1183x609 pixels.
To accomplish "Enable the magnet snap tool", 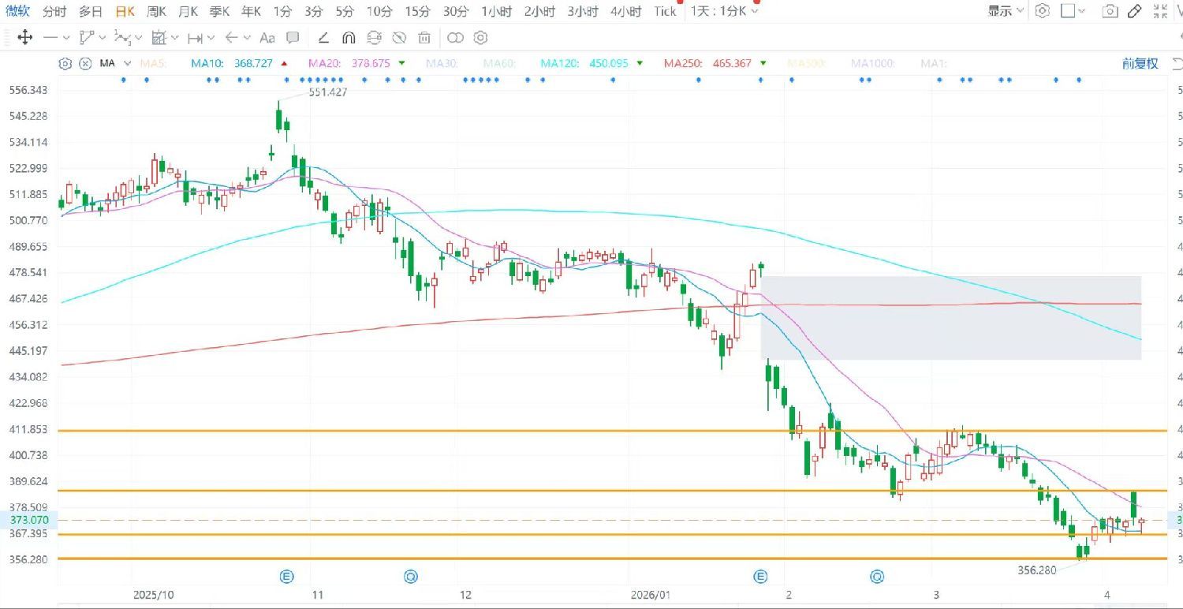I will pos(349,38).
